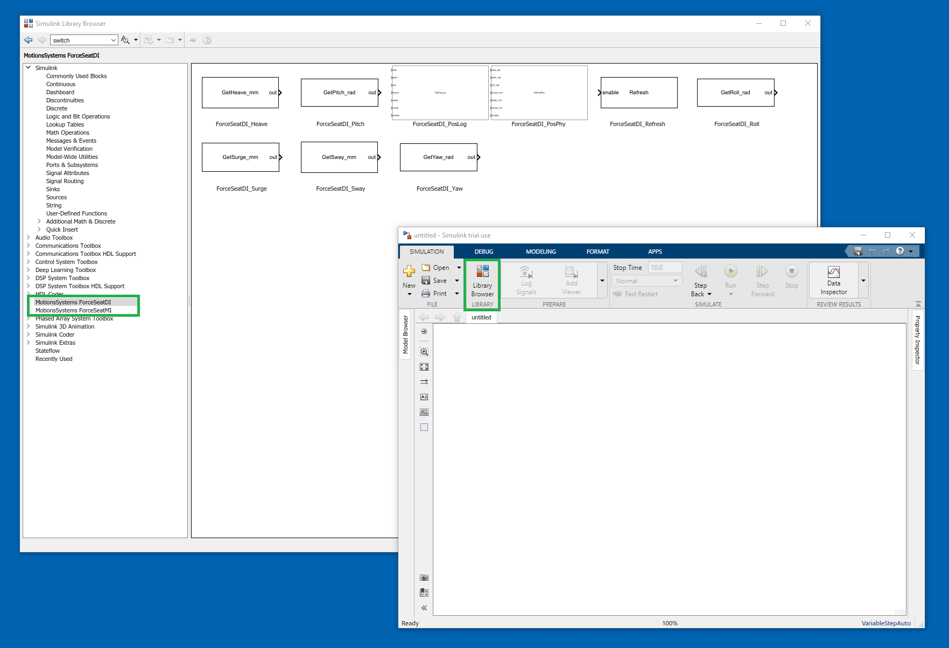Expand the REVIEW RESULTS gallery dropdown

coord(863,281)
